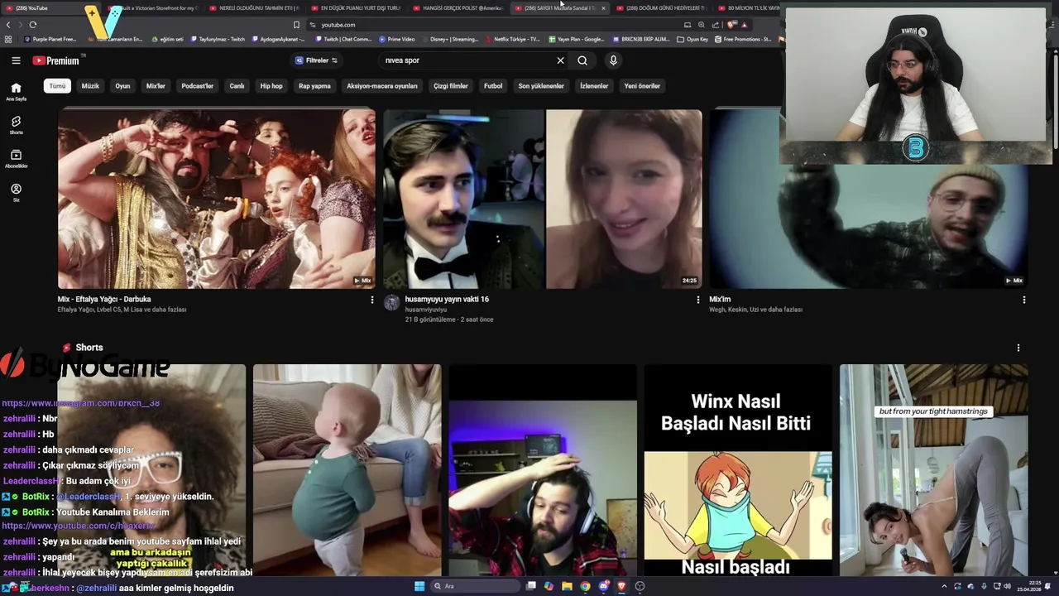Open the Windows Start menu
This screenshot has width=1059, height=596.
coord(419,586)
